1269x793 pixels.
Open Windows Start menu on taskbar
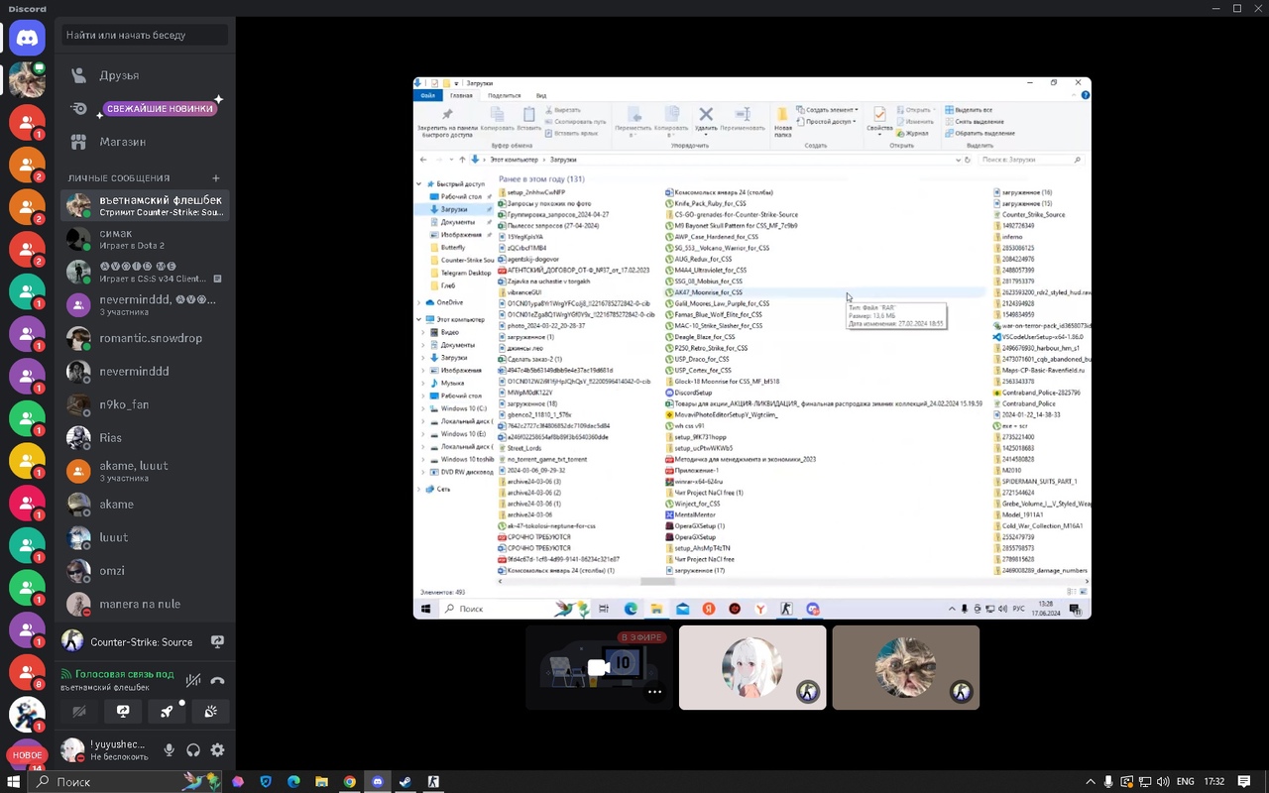coord(14,782)
